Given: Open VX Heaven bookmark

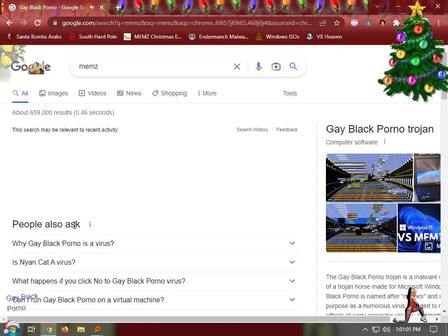Looking at the screenshot, I should 324,37.
